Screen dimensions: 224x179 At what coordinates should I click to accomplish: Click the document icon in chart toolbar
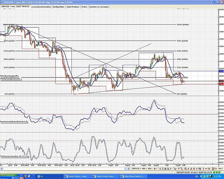(213, 169)
